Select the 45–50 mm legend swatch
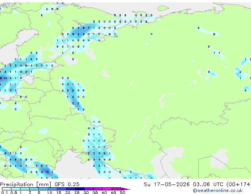 [x=116, y=189]
